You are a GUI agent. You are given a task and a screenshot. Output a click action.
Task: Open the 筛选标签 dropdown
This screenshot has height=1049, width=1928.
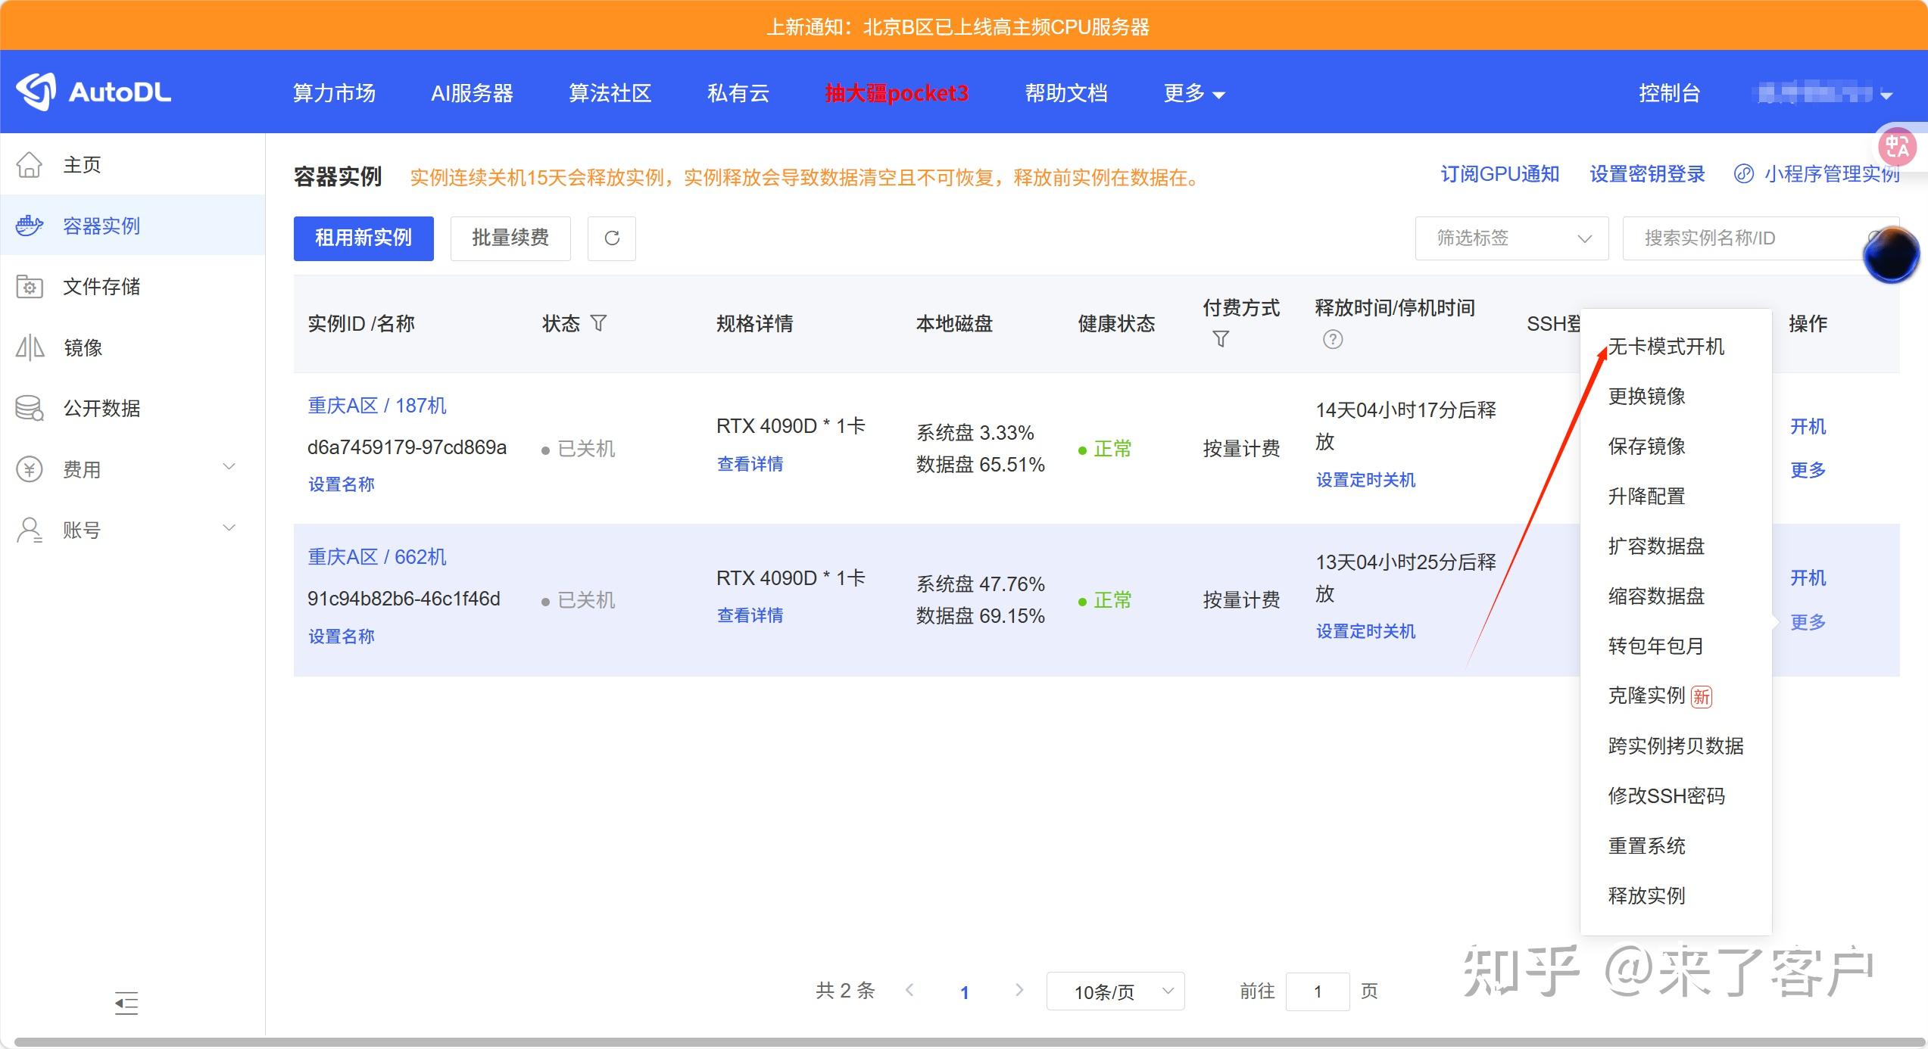click(x=1511, y=238)
